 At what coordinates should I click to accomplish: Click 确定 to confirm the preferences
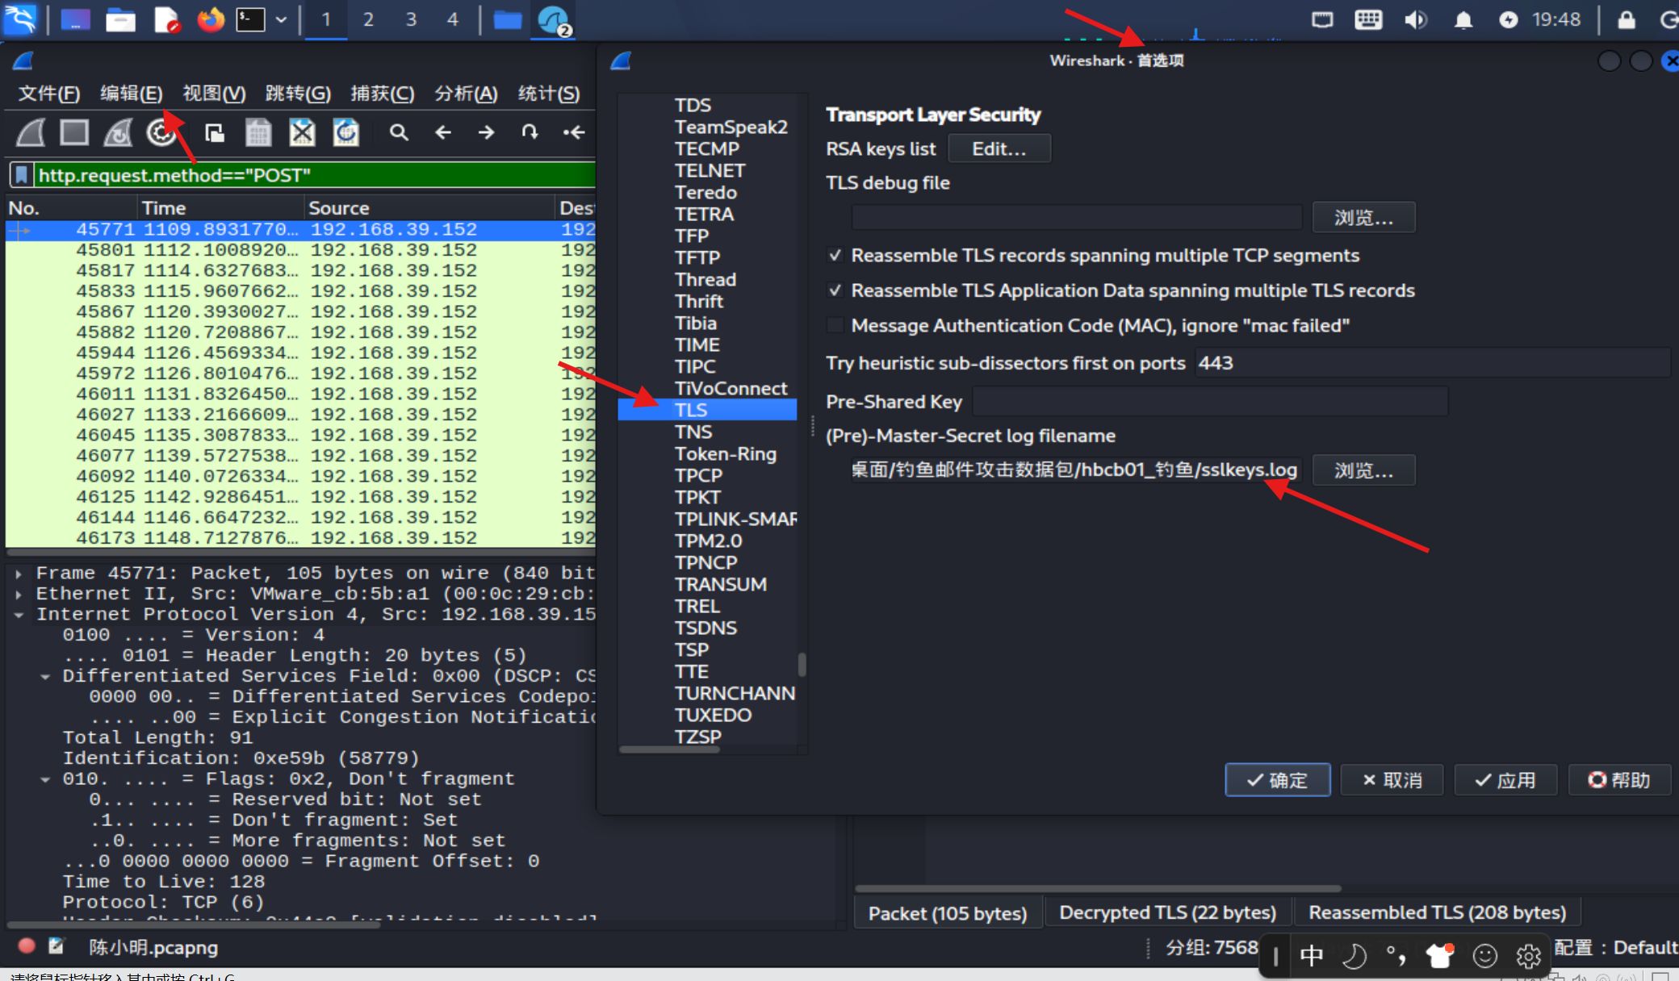click(x=1278, y=780)
